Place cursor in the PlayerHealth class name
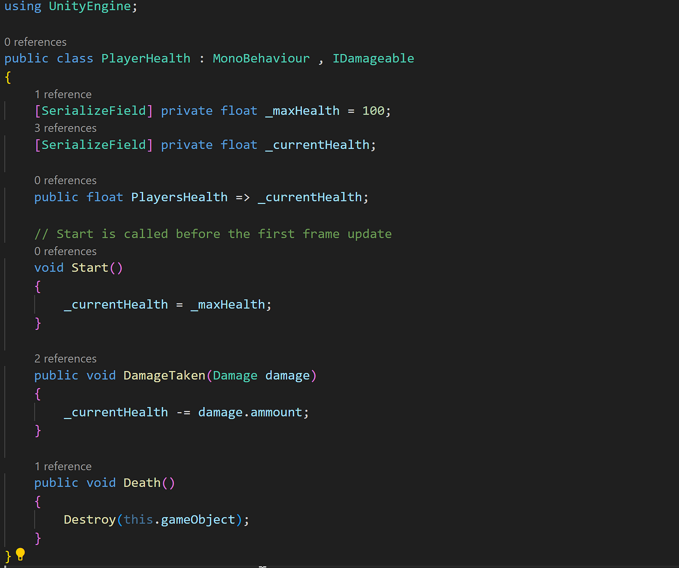This screenshot has width=679, height=568. point(145,58)
